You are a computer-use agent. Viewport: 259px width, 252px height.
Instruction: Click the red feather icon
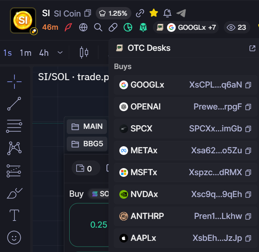tap(68, 27)
